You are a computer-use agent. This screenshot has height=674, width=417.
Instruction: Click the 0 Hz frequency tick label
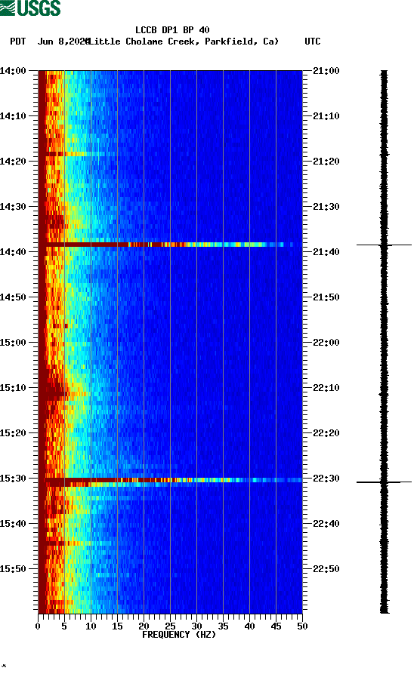click(x=38, y=626)
